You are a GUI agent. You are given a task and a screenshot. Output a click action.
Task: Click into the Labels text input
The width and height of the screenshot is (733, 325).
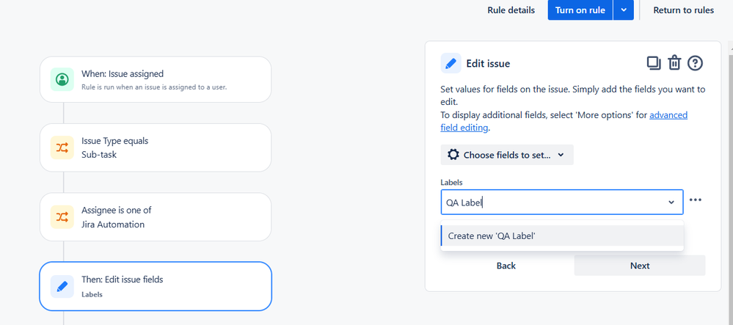coord(550,202)
